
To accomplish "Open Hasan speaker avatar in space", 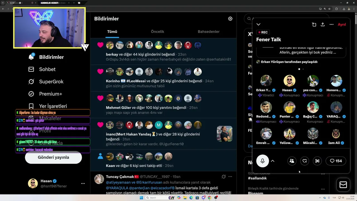I will pyautogui.click(x=290, y=81).
